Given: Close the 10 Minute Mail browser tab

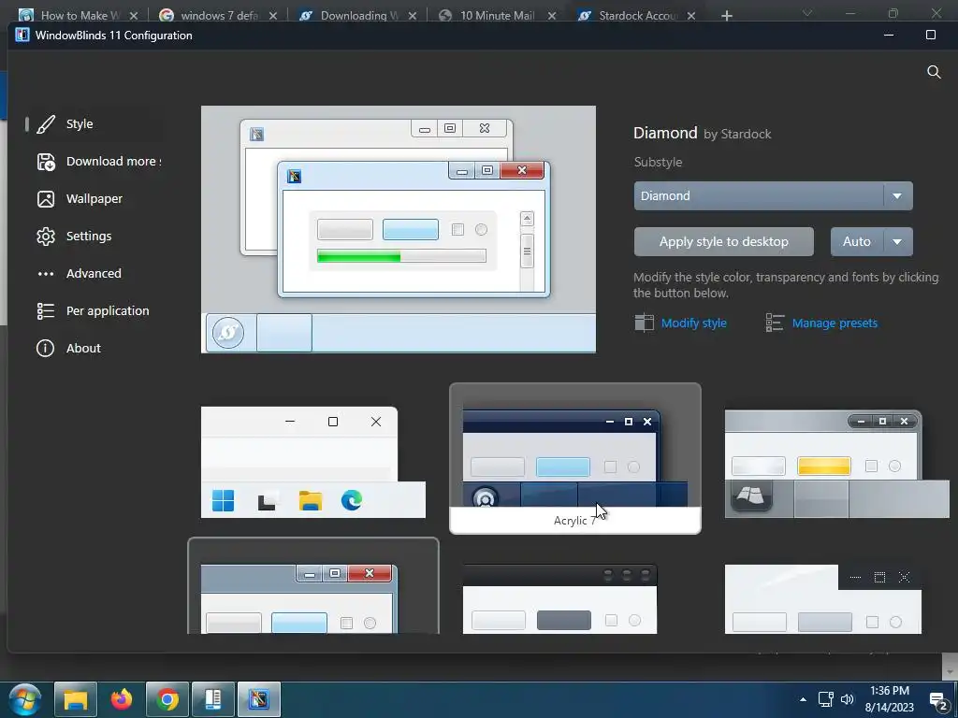Looking at the screenshot, I should (552, 16).
